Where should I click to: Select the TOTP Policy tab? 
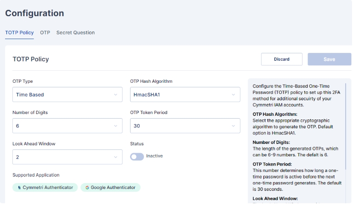pos(19,33)
